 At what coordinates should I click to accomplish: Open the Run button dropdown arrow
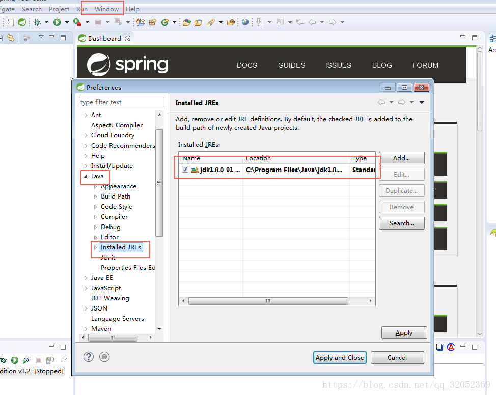(x=67, y=22)
